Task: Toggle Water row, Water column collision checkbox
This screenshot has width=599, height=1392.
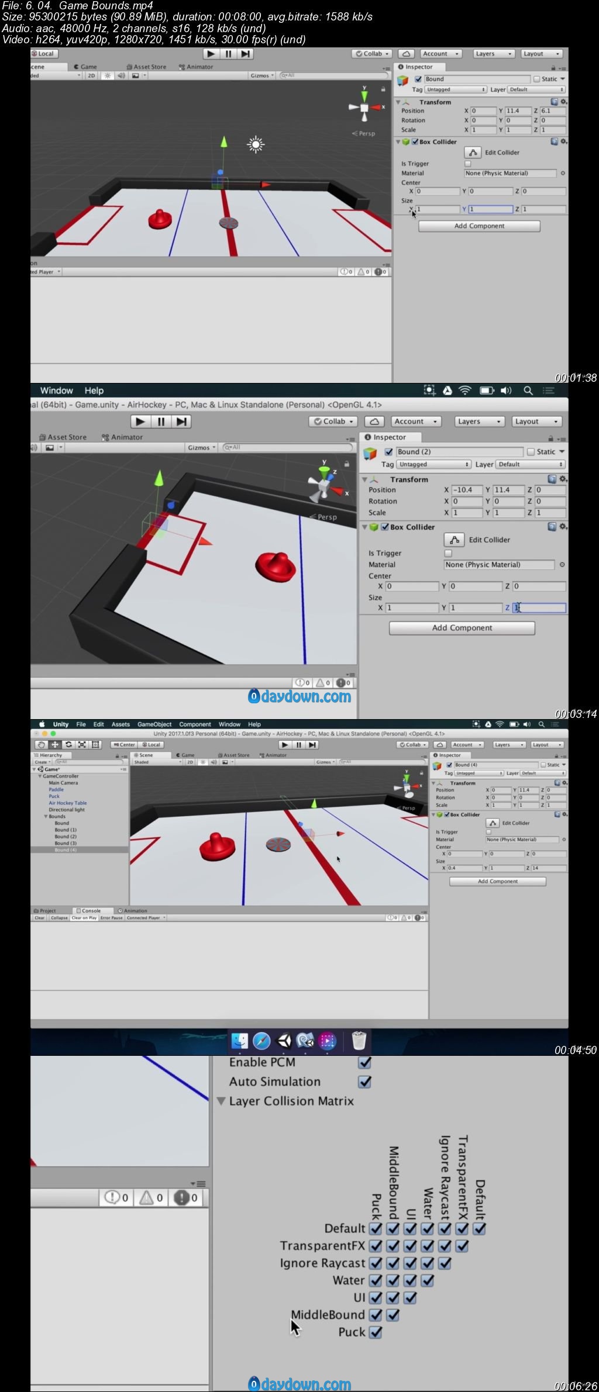Action: coord(428,1280)
